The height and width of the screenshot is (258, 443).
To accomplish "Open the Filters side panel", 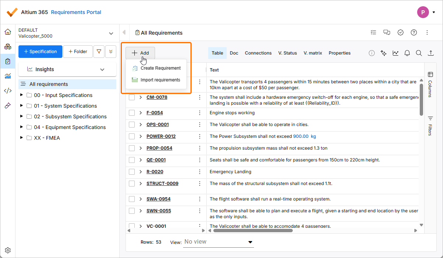I will point(430,126).
